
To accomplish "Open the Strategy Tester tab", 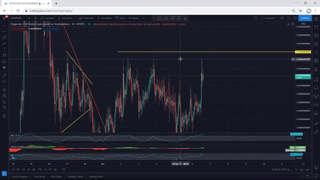I will 75,176.
